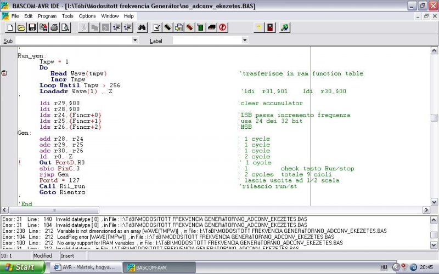Compile the program with the black chip icon

tap(168, 27)
